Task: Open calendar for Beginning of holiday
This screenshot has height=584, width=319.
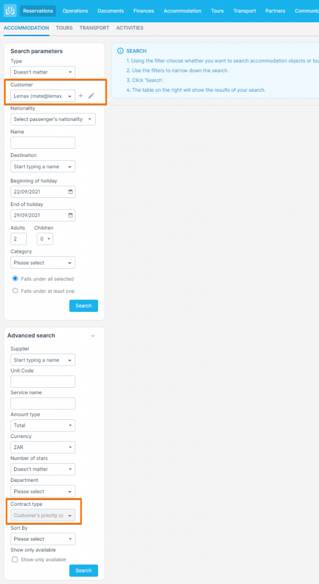Action: click(71, 192)
